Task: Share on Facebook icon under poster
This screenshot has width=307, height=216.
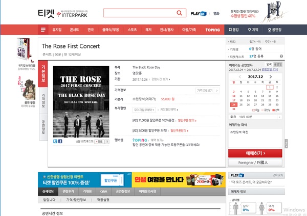Action: pyautogui.click(x=60, y=141)
